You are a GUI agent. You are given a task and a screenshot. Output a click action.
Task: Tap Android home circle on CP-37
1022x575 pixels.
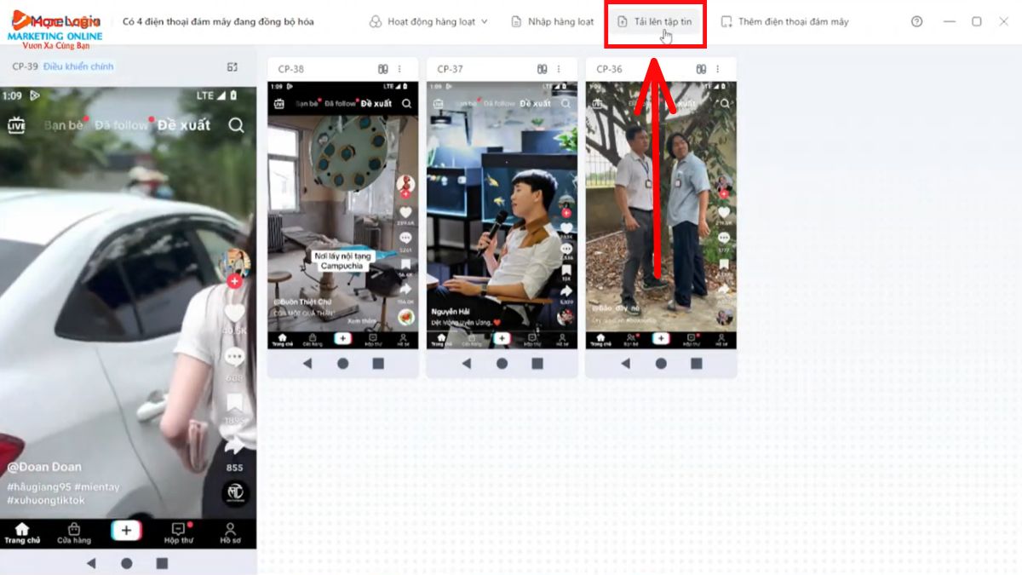coord(502,364)
